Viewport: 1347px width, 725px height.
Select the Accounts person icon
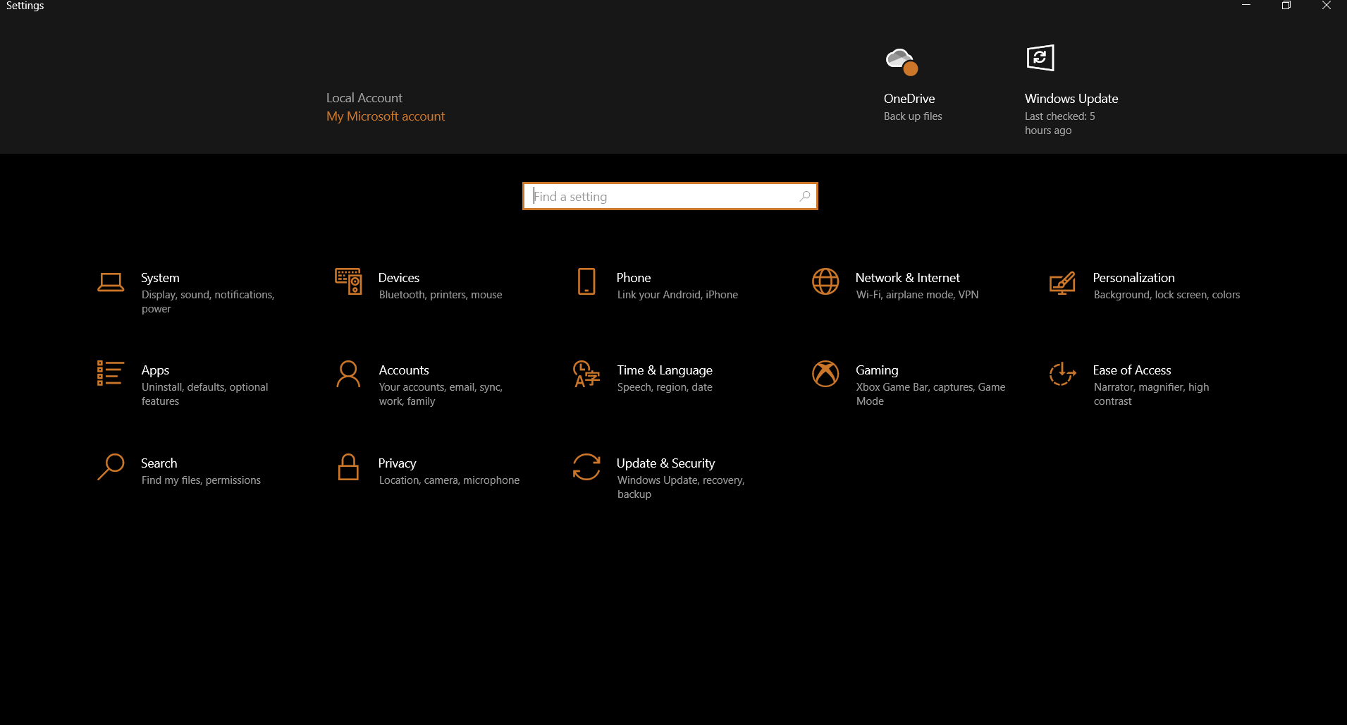click(x=348, y=374)
